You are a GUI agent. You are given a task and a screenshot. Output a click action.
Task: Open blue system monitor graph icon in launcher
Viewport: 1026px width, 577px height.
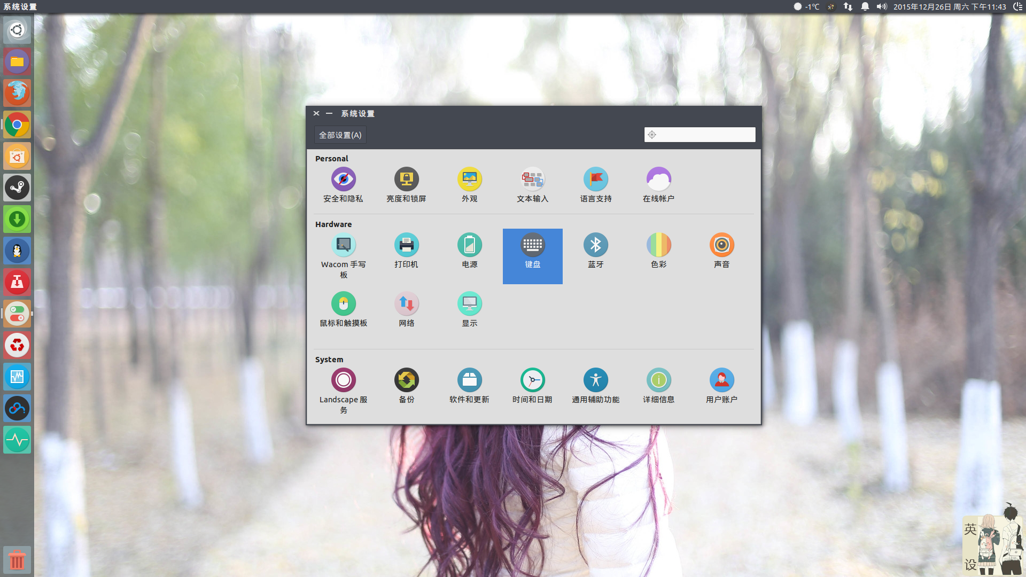pyautogui.click(x=17, y=377)
